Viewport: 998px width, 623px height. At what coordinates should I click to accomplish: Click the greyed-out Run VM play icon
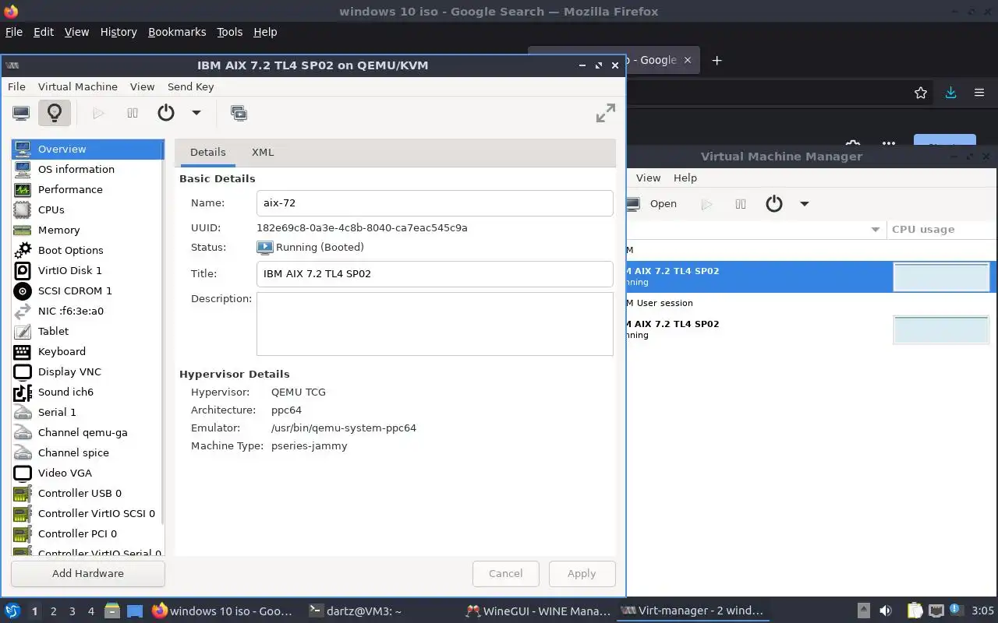[98, 113]
